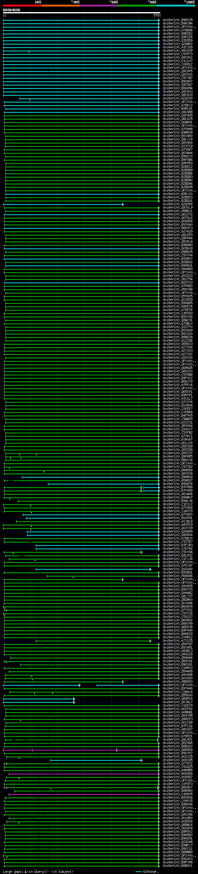
Task: Click the UniRef100_C0KTA2 label
Action: (x=178, y=549)
